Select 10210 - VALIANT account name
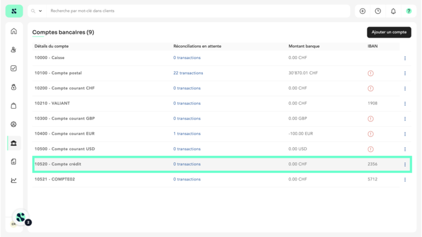The height and width of the screenshot is (237, 422). click(52, 104)
